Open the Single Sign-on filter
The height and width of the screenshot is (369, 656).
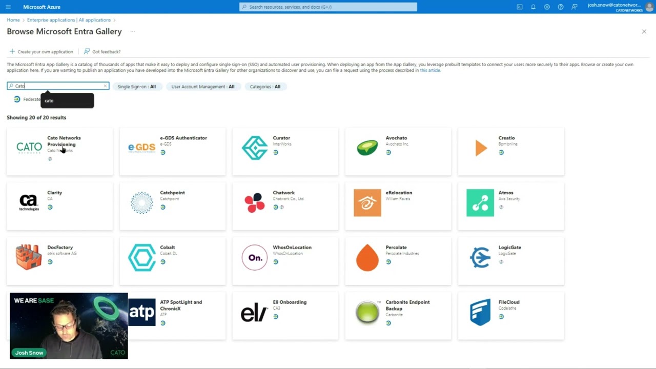136,87
